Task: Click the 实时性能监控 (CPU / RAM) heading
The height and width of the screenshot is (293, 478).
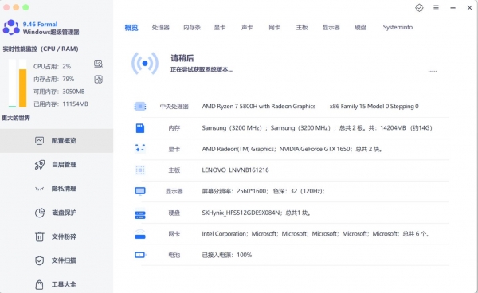Action: tap(41, 49)
